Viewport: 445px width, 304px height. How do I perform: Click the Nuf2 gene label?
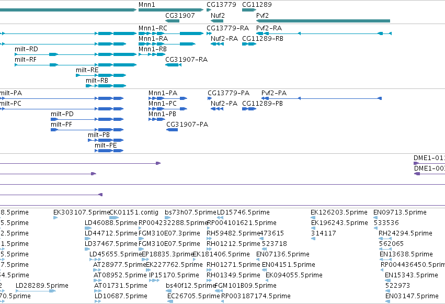coord(218,16)
